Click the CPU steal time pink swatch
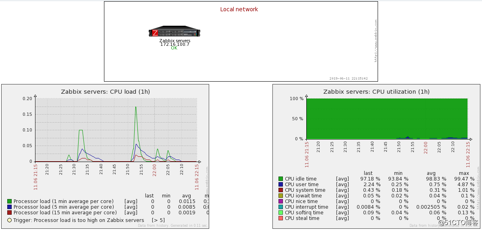The height and width of the screenshot is (230, 482). coord(280,218)
